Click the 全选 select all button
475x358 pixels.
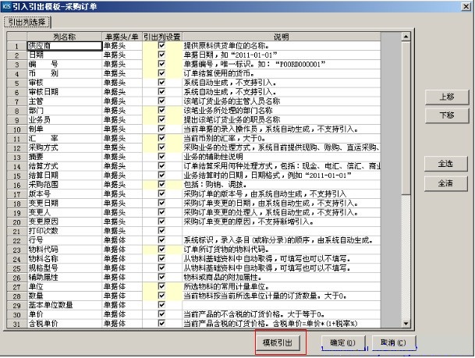(x=446, y=165)
